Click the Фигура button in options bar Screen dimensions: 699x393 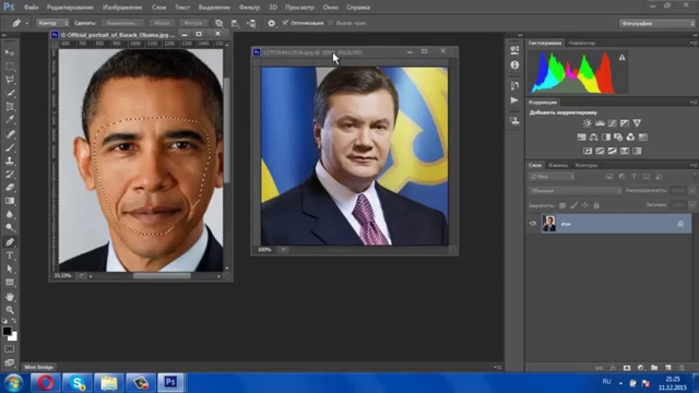tap(193, 23)
